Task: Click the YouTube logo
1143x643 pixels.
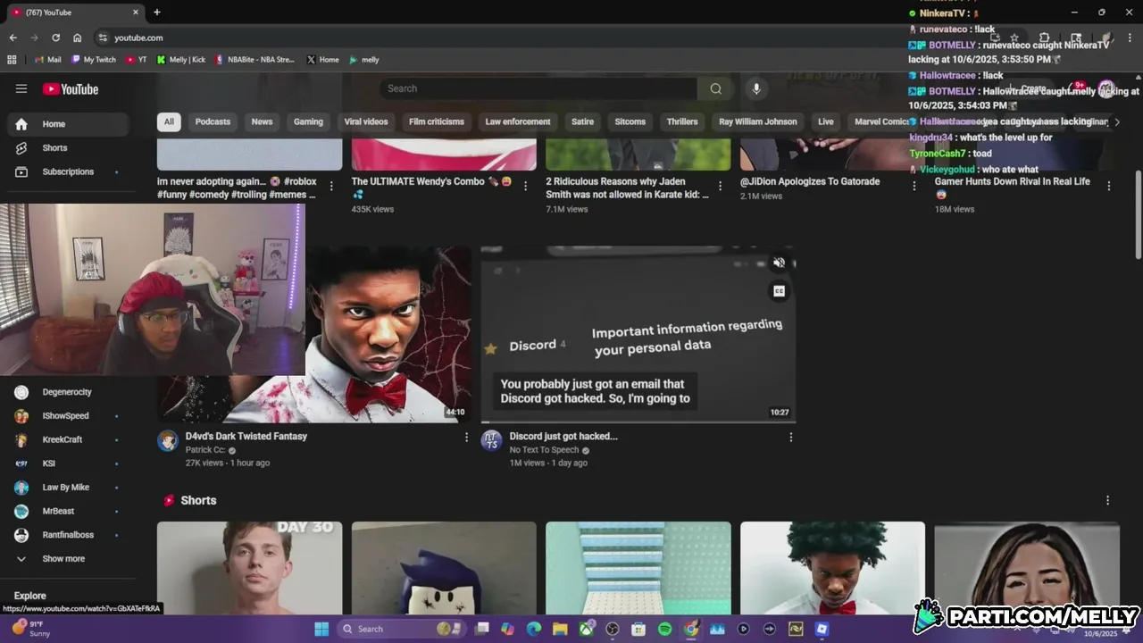Action: pos(71,89)
